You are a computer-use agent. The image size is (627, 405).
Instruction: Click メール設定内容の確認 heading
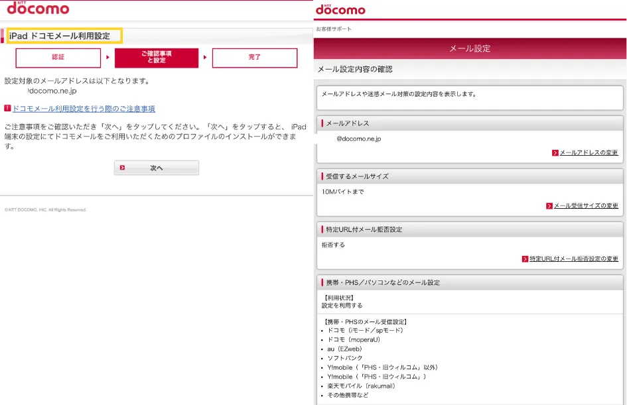click(x=355, y=69)
